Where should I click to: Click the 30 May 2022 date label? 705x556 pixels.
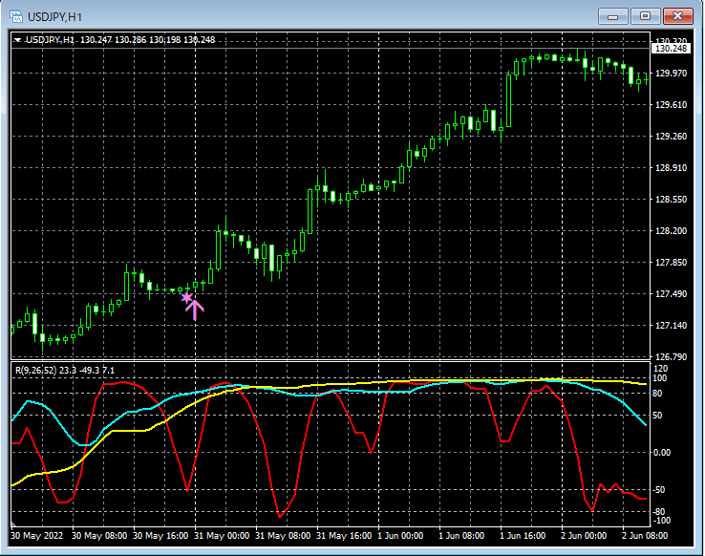coord(39,536)
